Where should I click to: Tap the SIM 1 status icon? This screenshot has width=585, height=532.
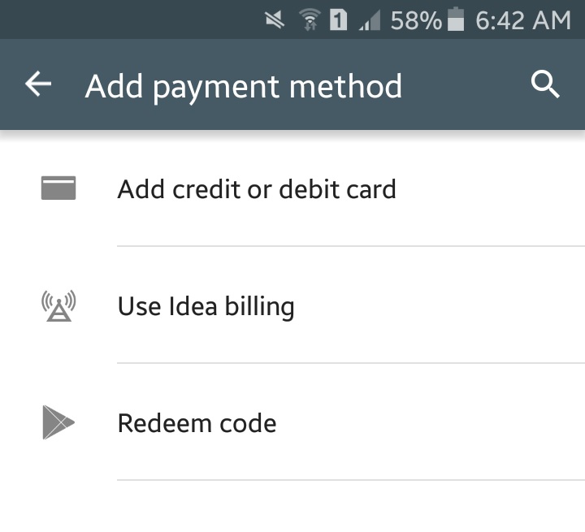338,19
